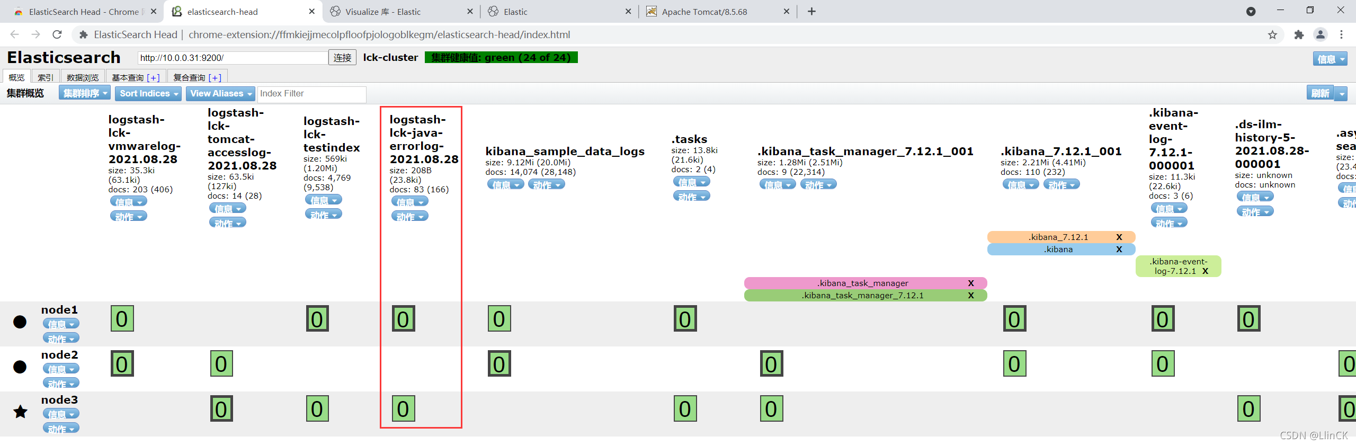Open the top-right 信息 cluster info dropdown

(x=1330, y=59)
